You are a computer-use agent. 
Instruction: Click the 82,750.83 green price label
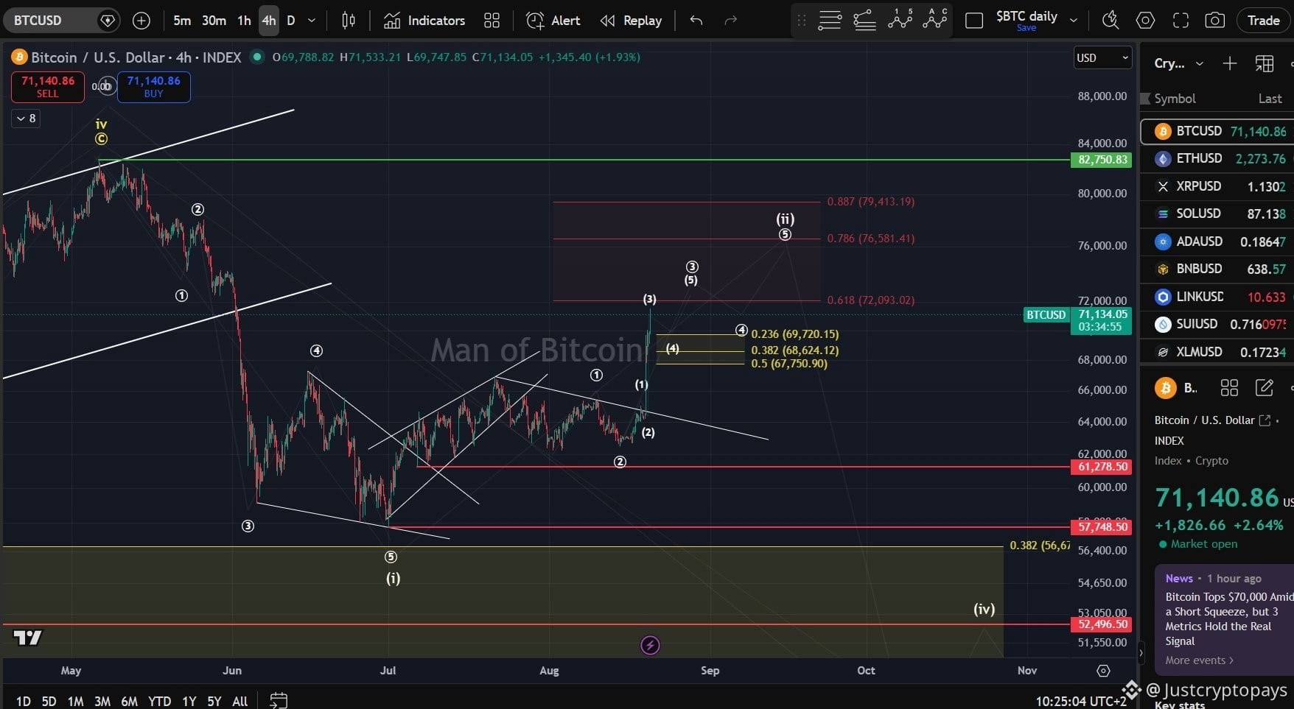(x=1102, y=160)
